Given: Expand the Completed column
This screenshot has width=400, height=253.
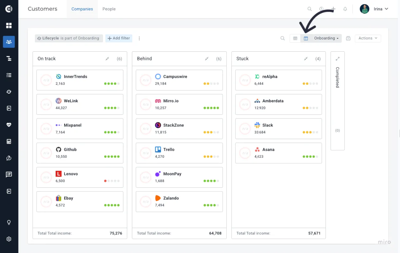Looking at the screenshot, I should (338, 59).
